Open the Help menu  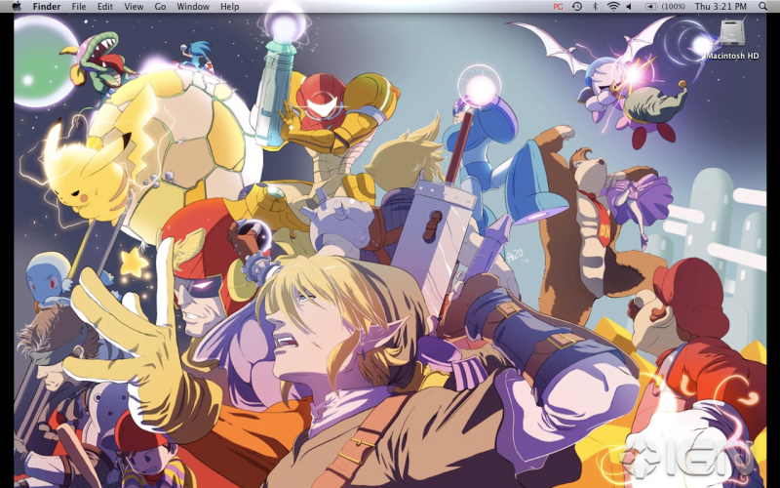click(x=230, y=7)
